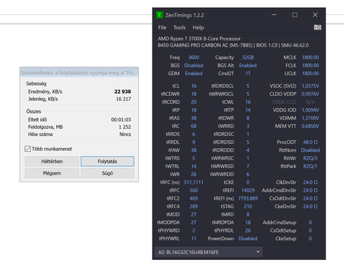
Task: Click the Mégsem button
Action: [52, 173]
